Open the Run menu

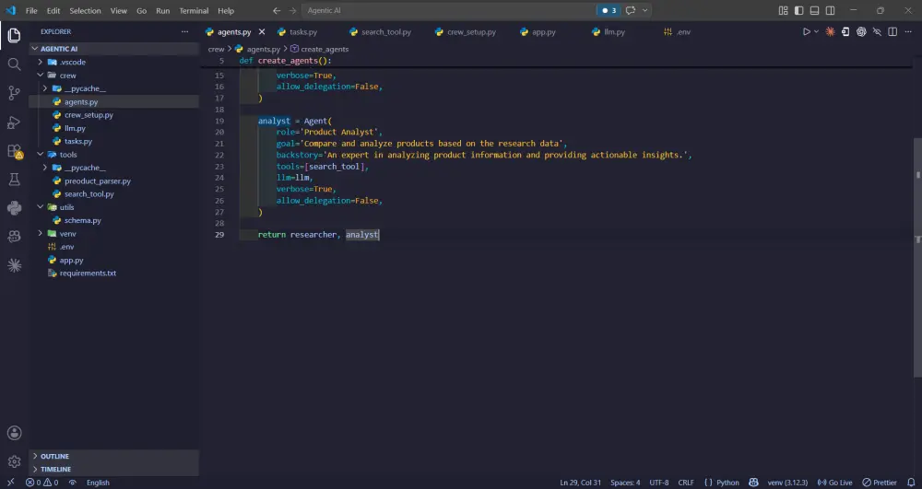point(163,10)
